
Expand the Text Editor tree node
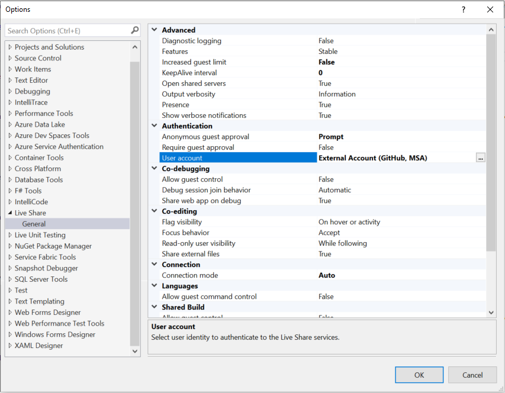[10, 80]
